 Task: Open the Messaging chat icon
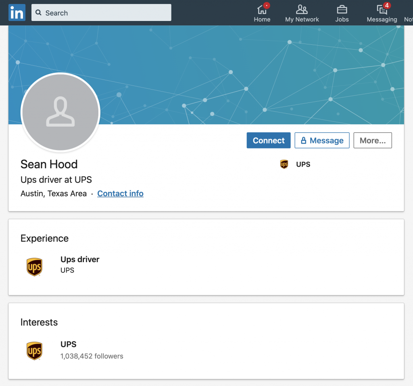tap(382, 10)
